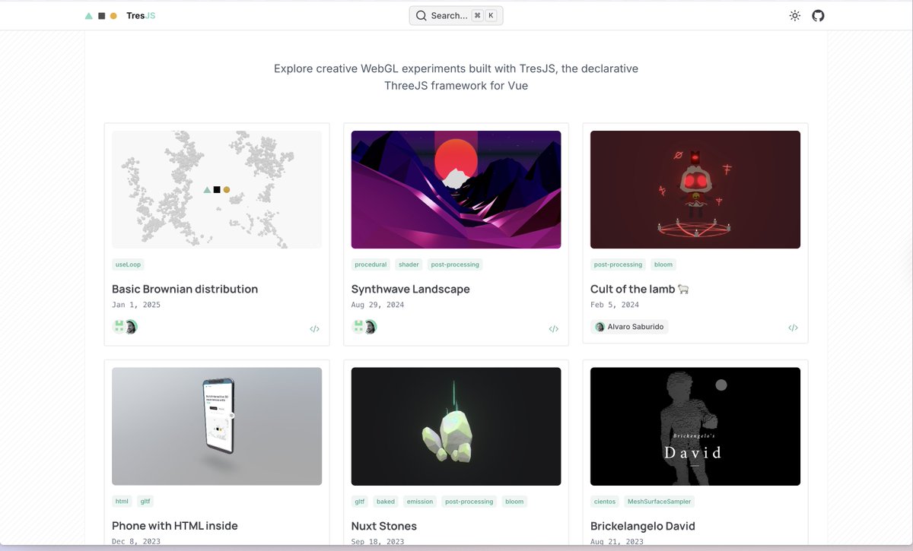Select the MeshSurfaceSampler tag
Screen dimensions: 913x551
coord(659,502)
